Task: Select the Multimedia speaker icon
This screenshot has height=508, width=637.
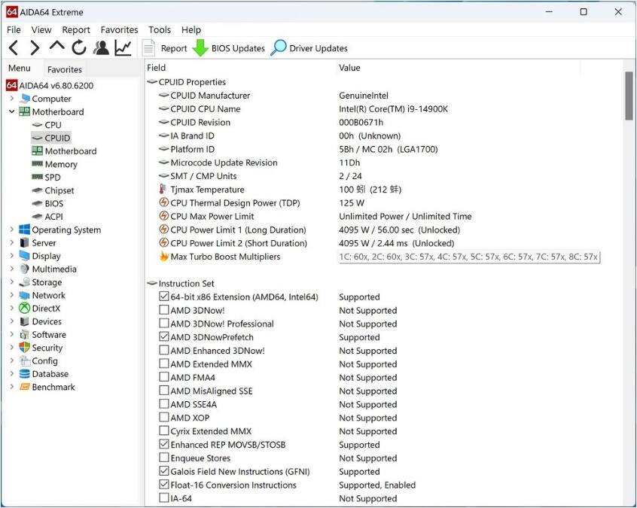Action: coord(25,269)
